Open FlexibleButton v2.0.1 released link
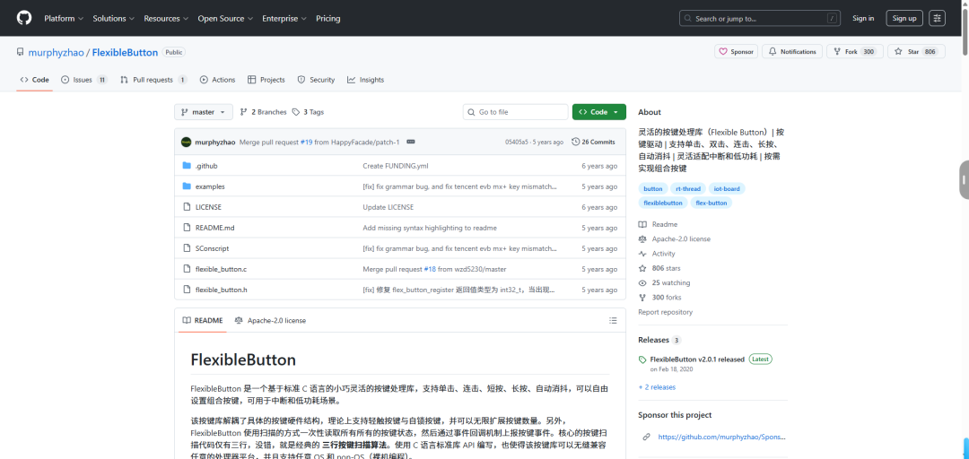Image resolution: width=969 pixels, height=459 pixels. (x=697, y=359)
